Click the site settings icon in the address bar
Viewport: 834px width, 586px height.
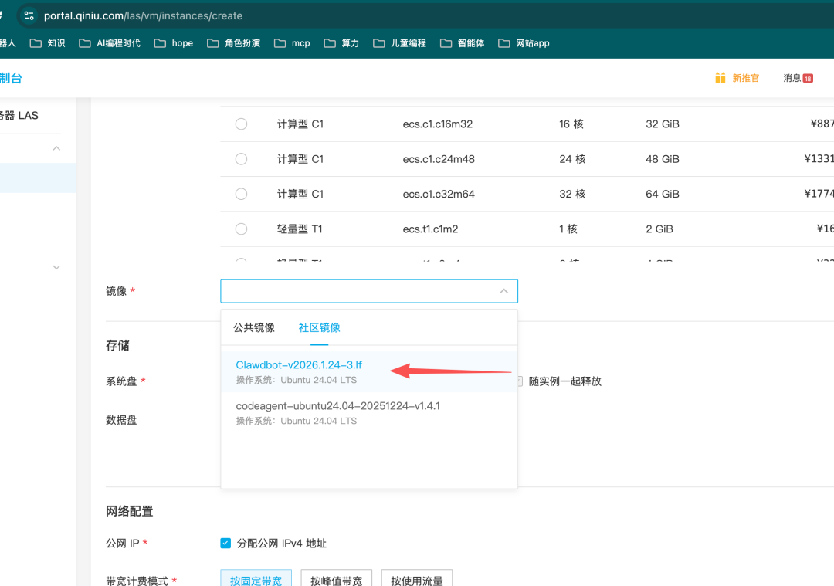tap(29, 15)
